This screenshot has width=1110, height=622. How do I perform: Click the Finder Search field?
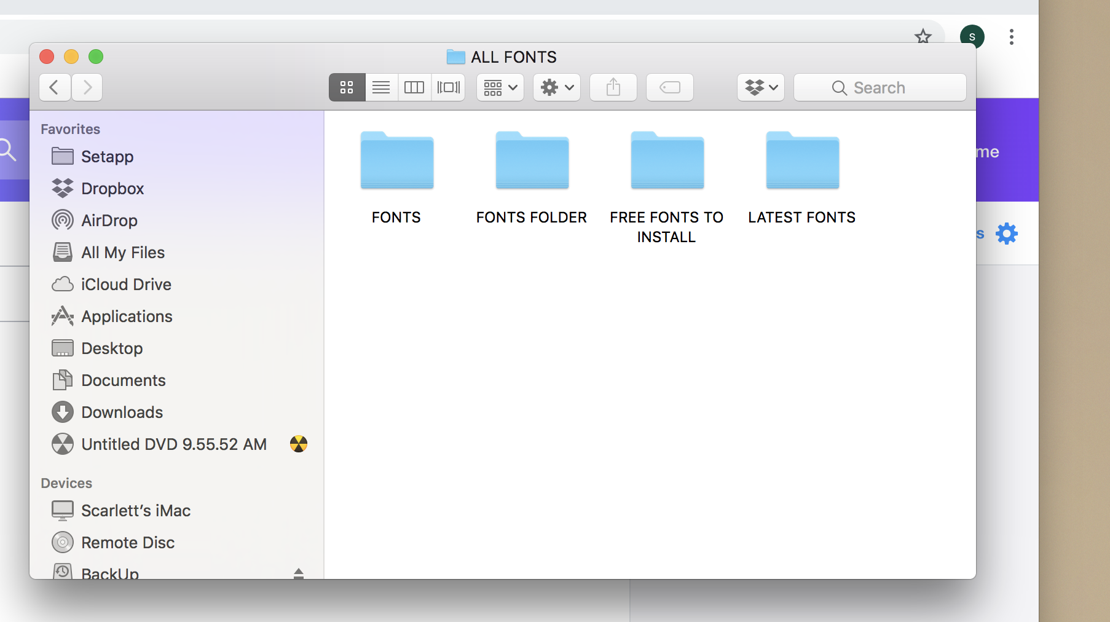pyautogui.click(x=880, y=87)
